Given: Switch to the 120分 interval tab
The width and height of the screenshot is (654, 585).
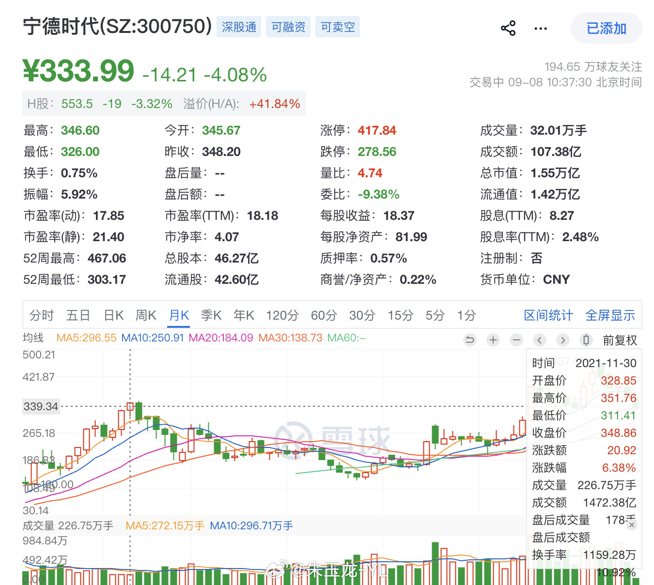Looking at the screenshot, I should (282, 315).
